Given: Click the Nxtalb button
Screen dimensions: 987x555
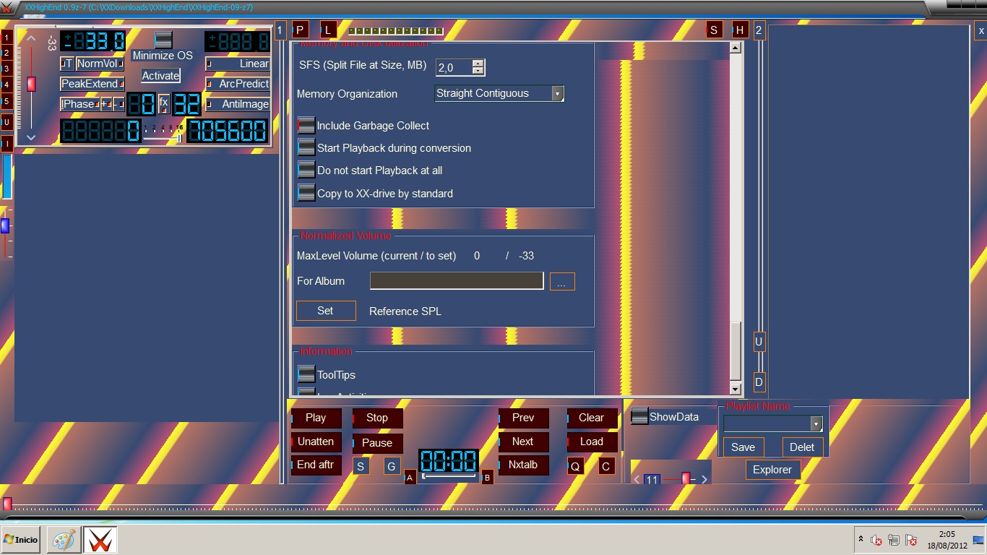Looking at the screenshot, I should [x=523, y=465].
